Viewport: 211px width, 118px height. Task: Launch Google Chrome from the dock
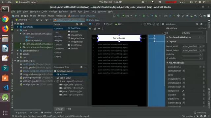pyautogui.click(x=5, y=19)
